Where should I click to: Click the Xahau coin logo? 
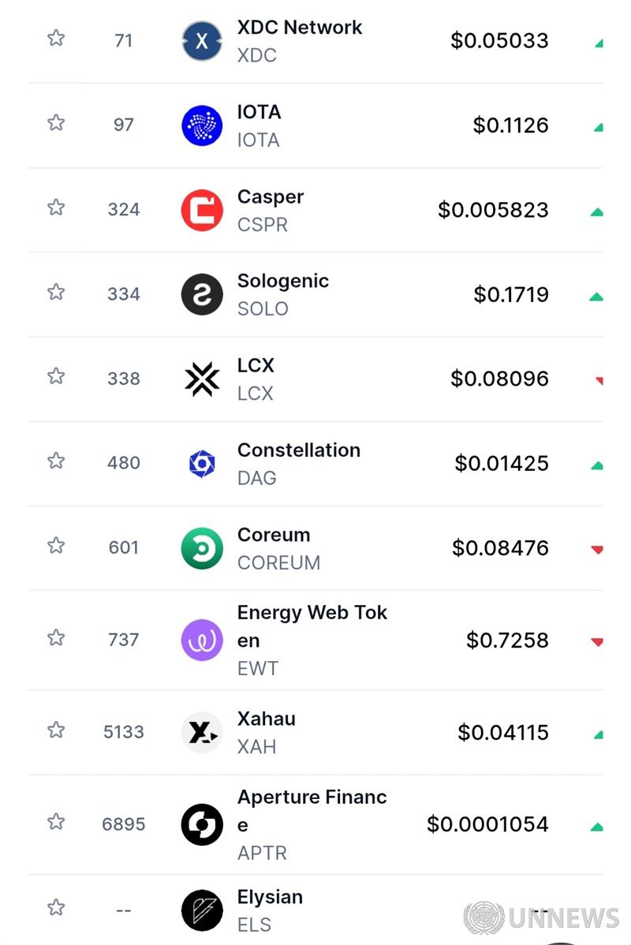pos(202,732)
